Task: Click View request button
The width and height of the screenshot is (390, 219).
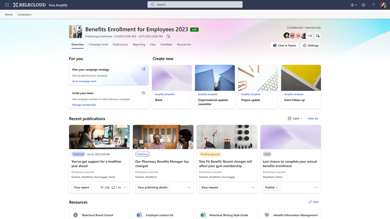Action: click(210, 187)
